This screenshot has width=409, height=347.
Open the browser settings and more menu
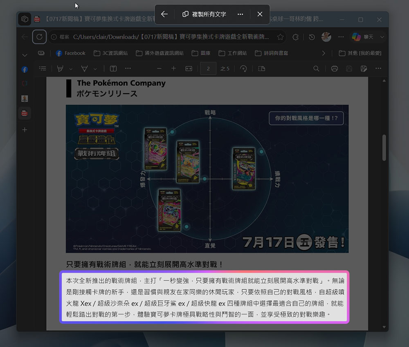341,37
